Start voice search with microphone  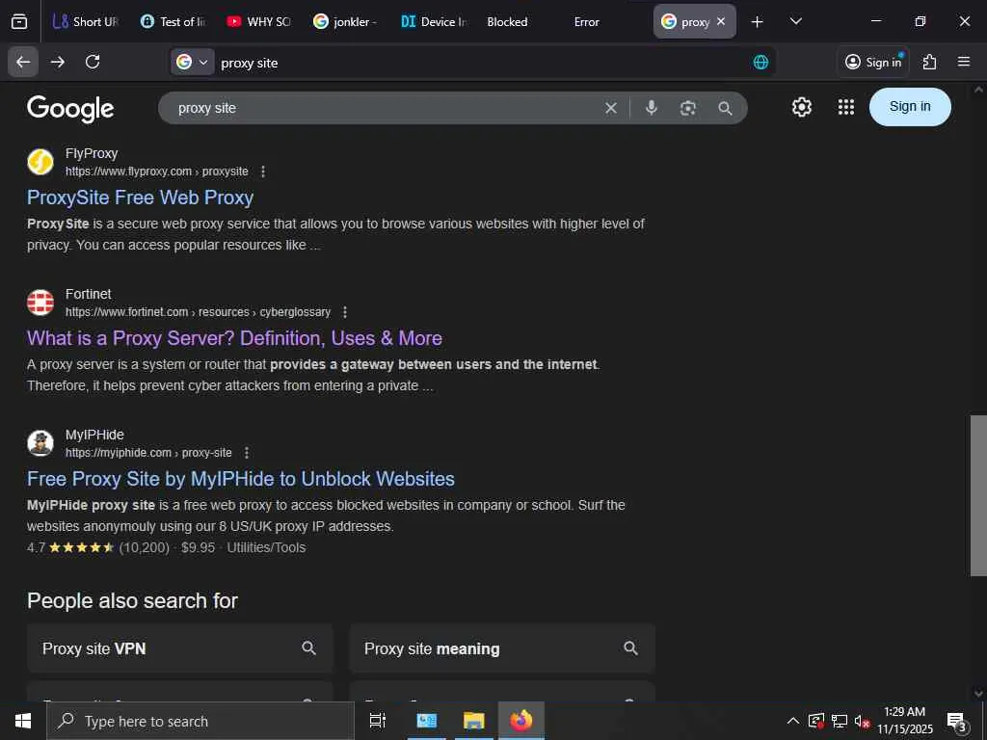pyautogui.click(x=652, y=108)
